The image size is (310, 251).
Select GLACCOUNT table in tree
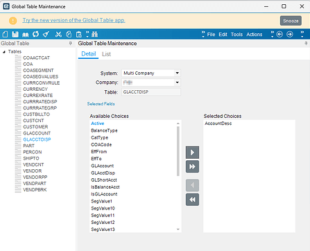[37, 133]
